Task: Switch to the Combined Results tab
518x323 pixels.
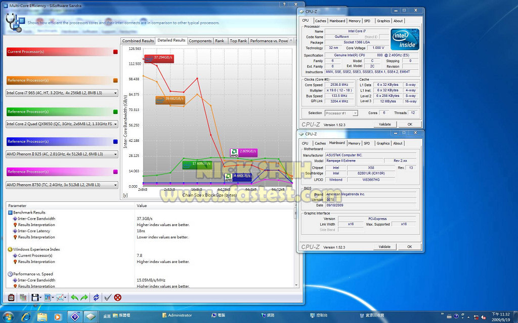Action: 138,41
